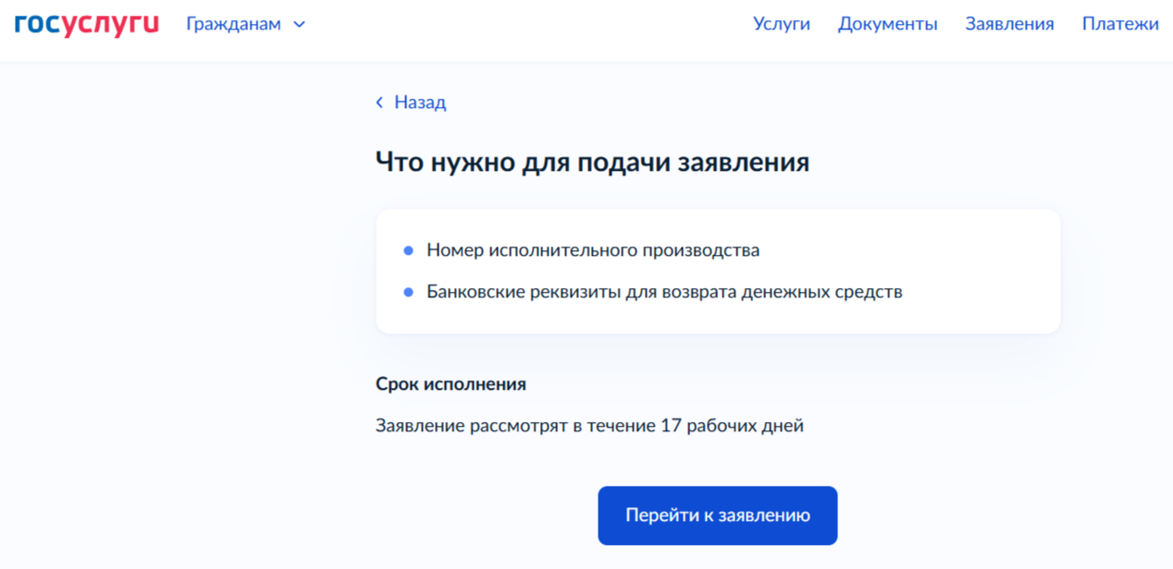Viewport: 1173px width, 569px height.
Task: Open the Гражданам audience selector label
Action: 233,24
